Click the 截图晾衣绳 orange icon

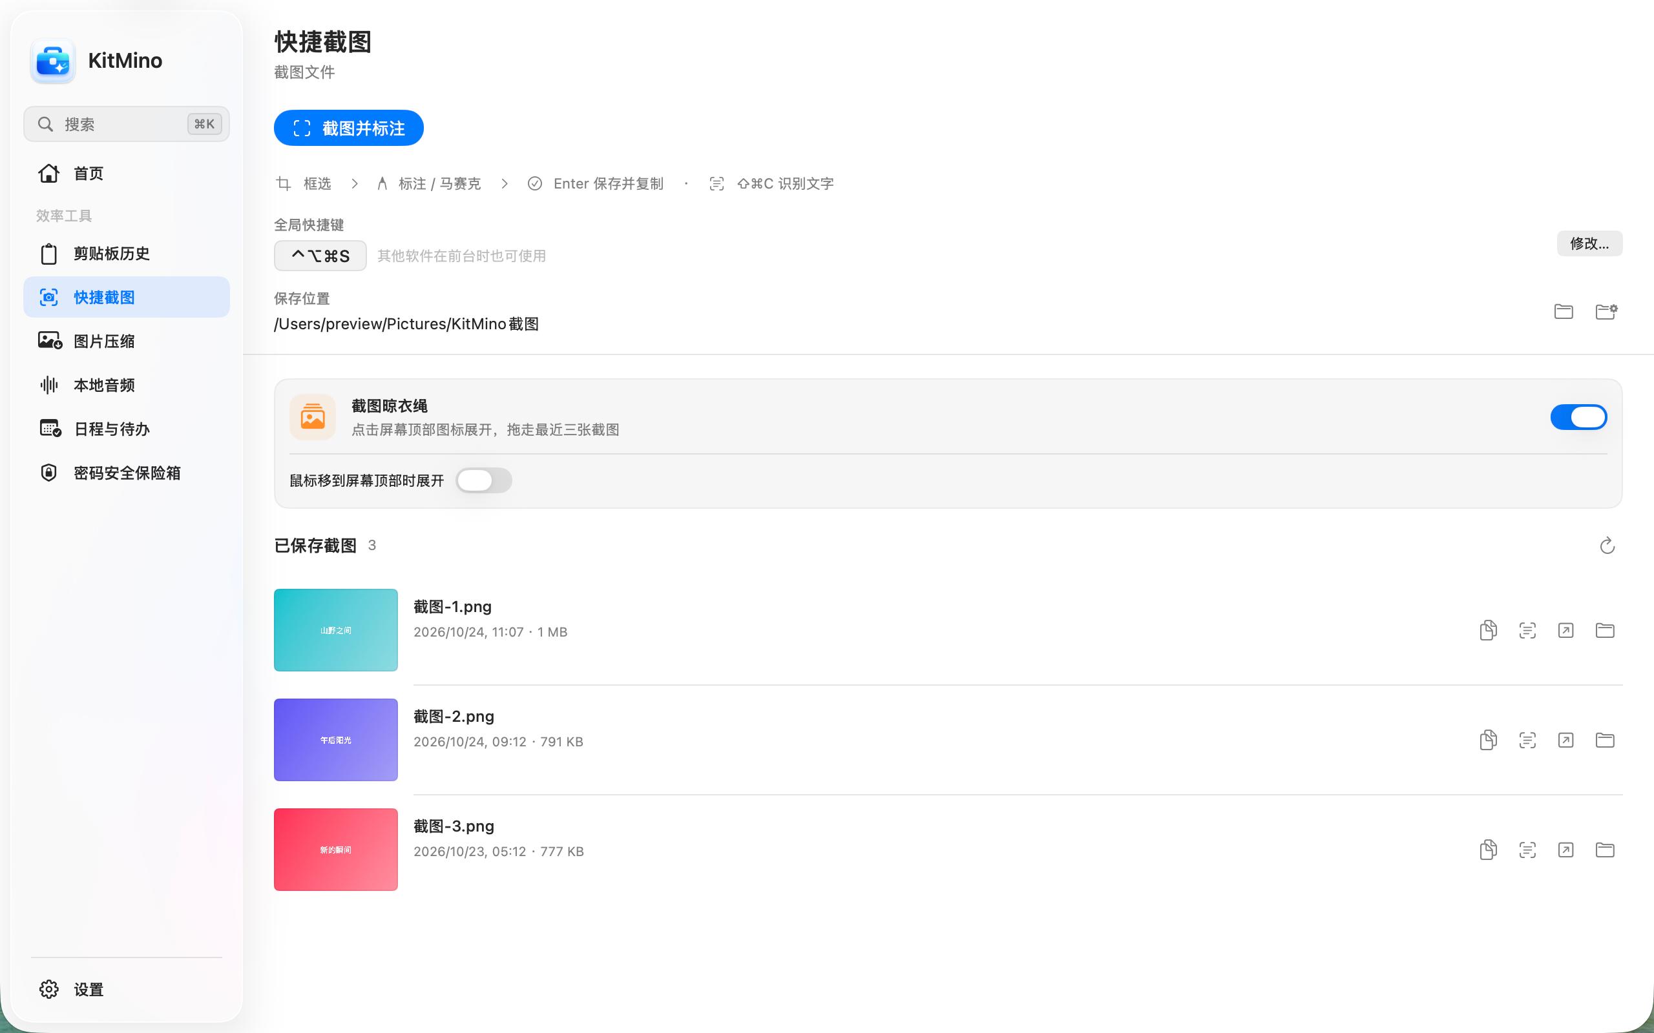point(312,417)
